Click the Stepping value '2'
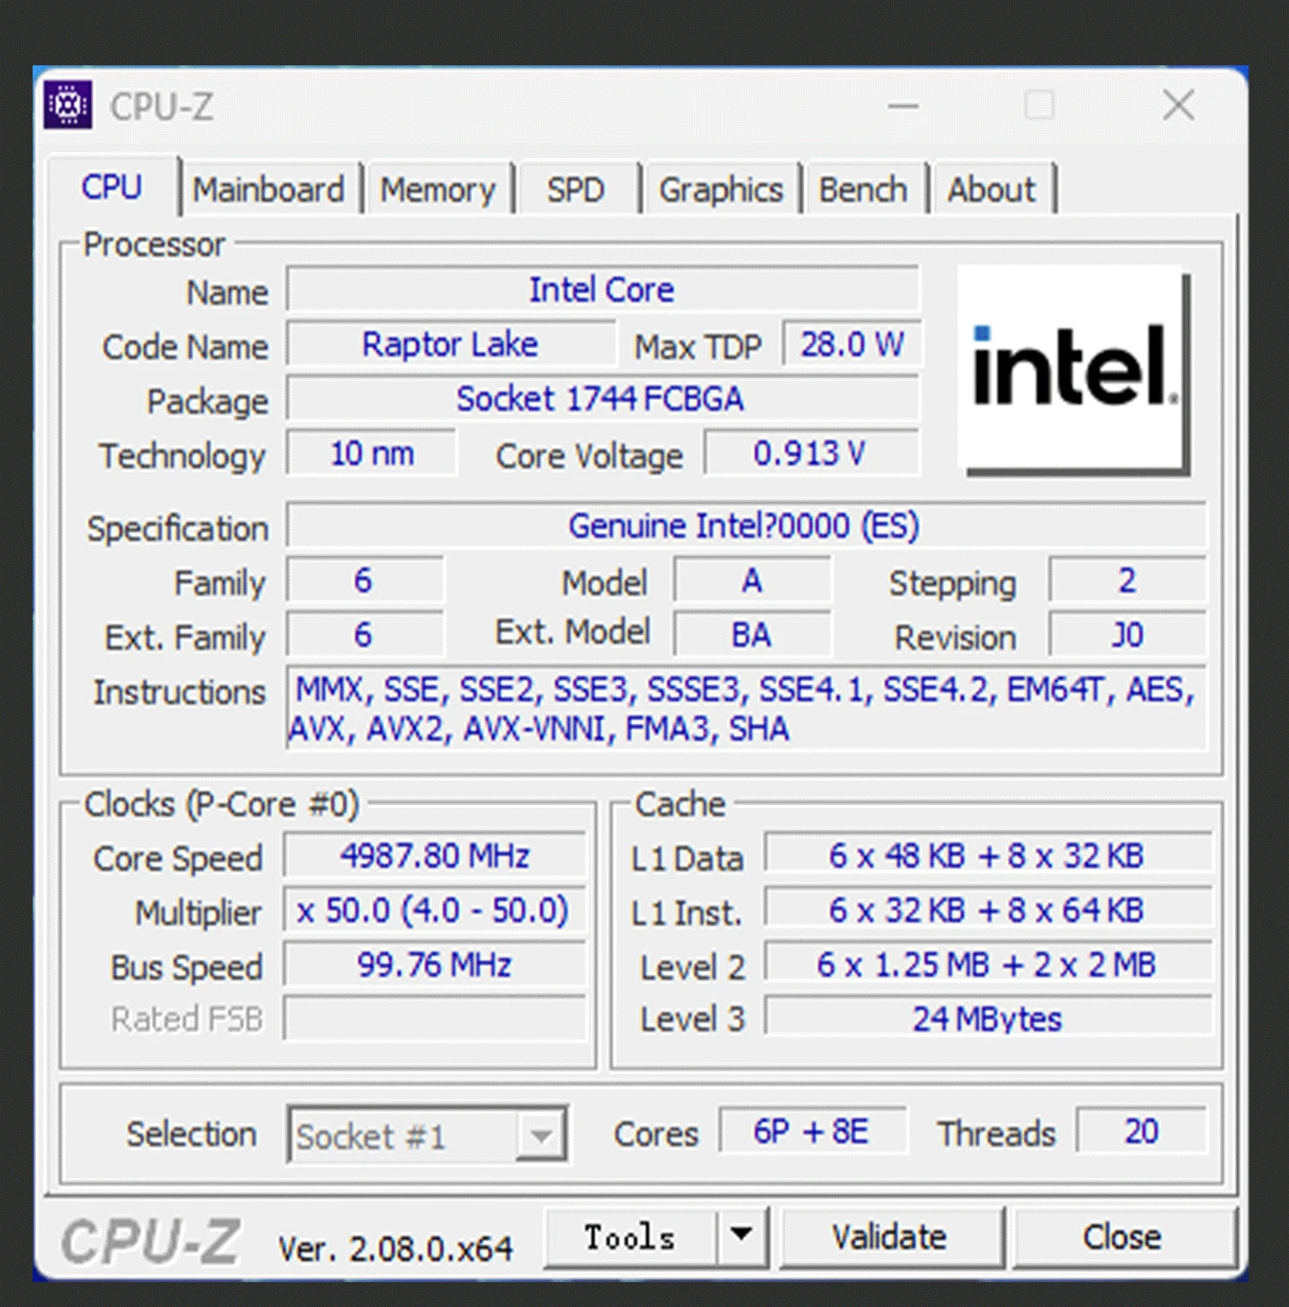The width and height of the screenshot is (1289, 1307). pyautogui.click(x=1127, y=580)
